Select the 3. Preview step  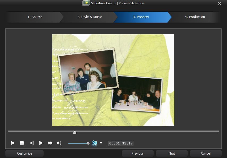pos(141,17)
